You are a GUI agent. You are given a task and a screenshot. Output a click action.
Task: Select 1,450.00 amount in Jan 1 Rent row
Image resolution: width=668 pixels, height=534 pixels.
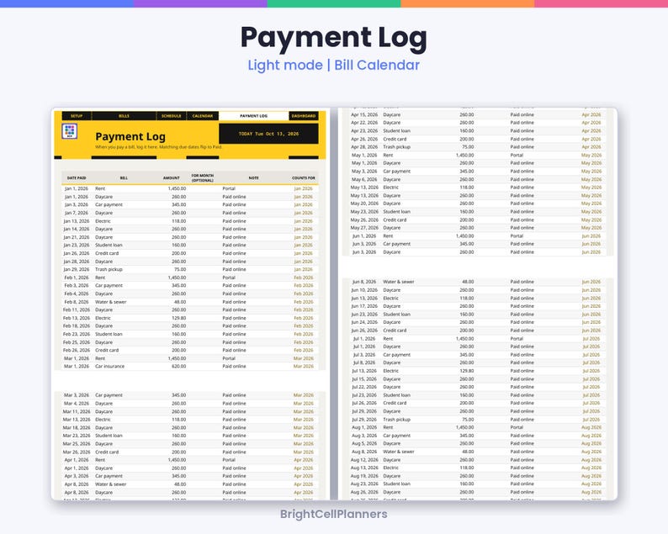pos(178,188)
